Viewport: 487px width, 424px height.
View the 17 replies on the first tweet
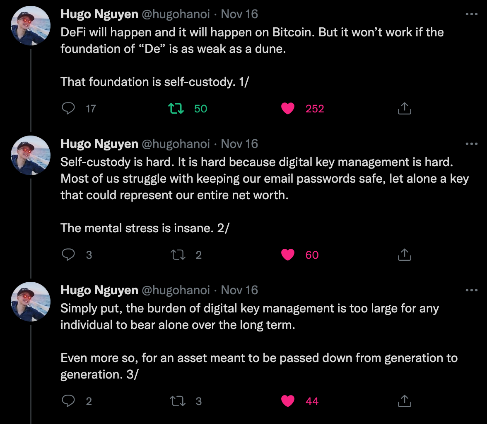(x=90, y=108)
